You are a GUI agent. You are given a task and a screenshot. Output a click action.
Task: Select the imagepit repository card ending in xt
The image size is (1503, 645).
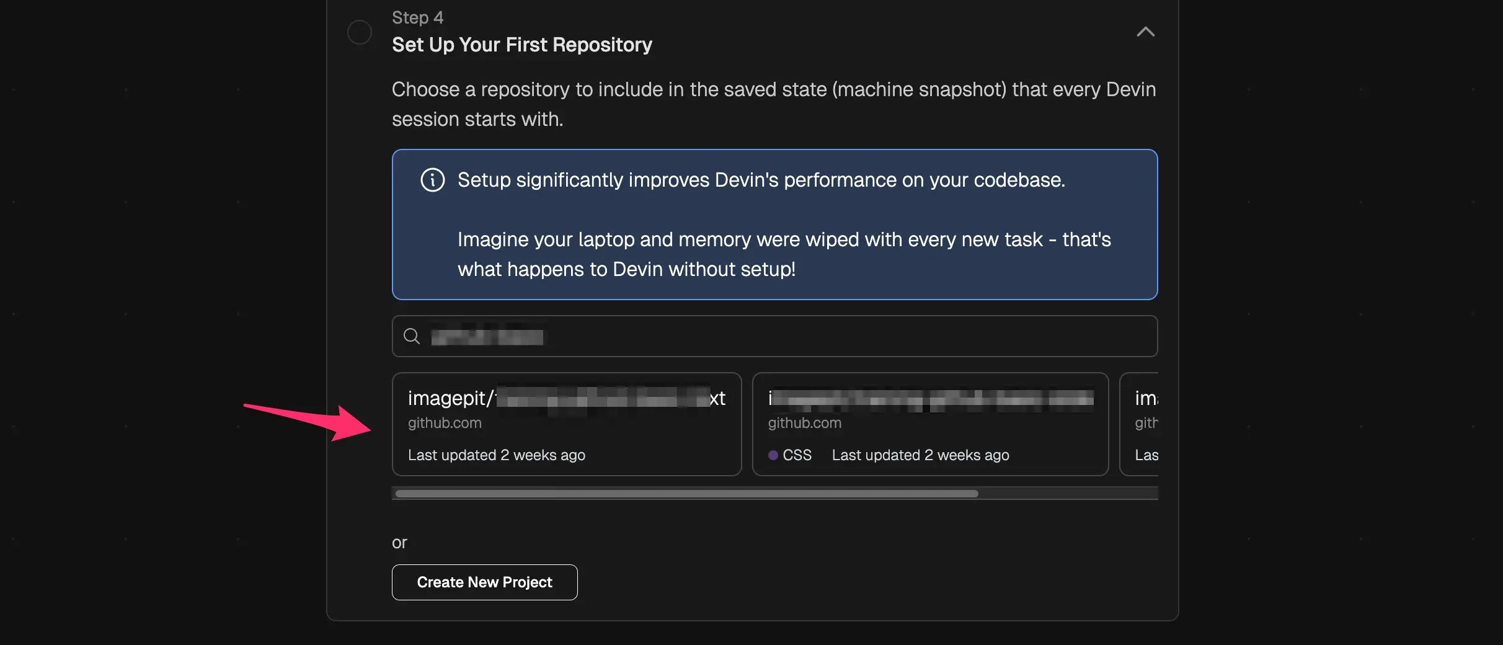click(567, 424)
